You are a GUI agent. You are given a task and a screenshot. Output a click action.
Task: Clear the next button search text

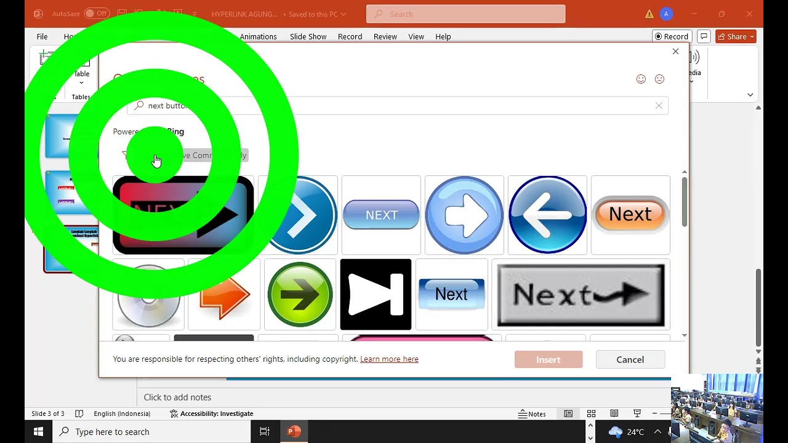tap(659, 106)
